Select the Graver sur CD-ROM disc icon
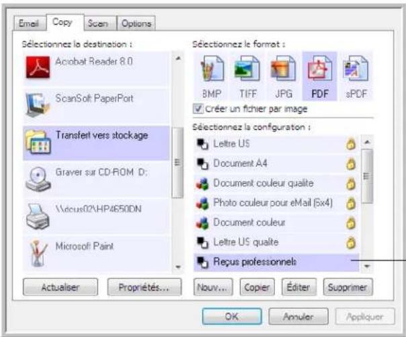 click(38, 179)
